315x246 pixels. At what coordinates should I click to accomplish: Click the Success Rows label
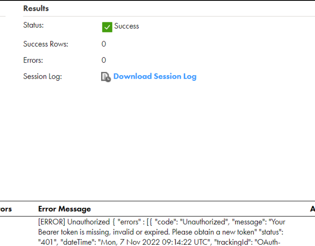point(46,44)
